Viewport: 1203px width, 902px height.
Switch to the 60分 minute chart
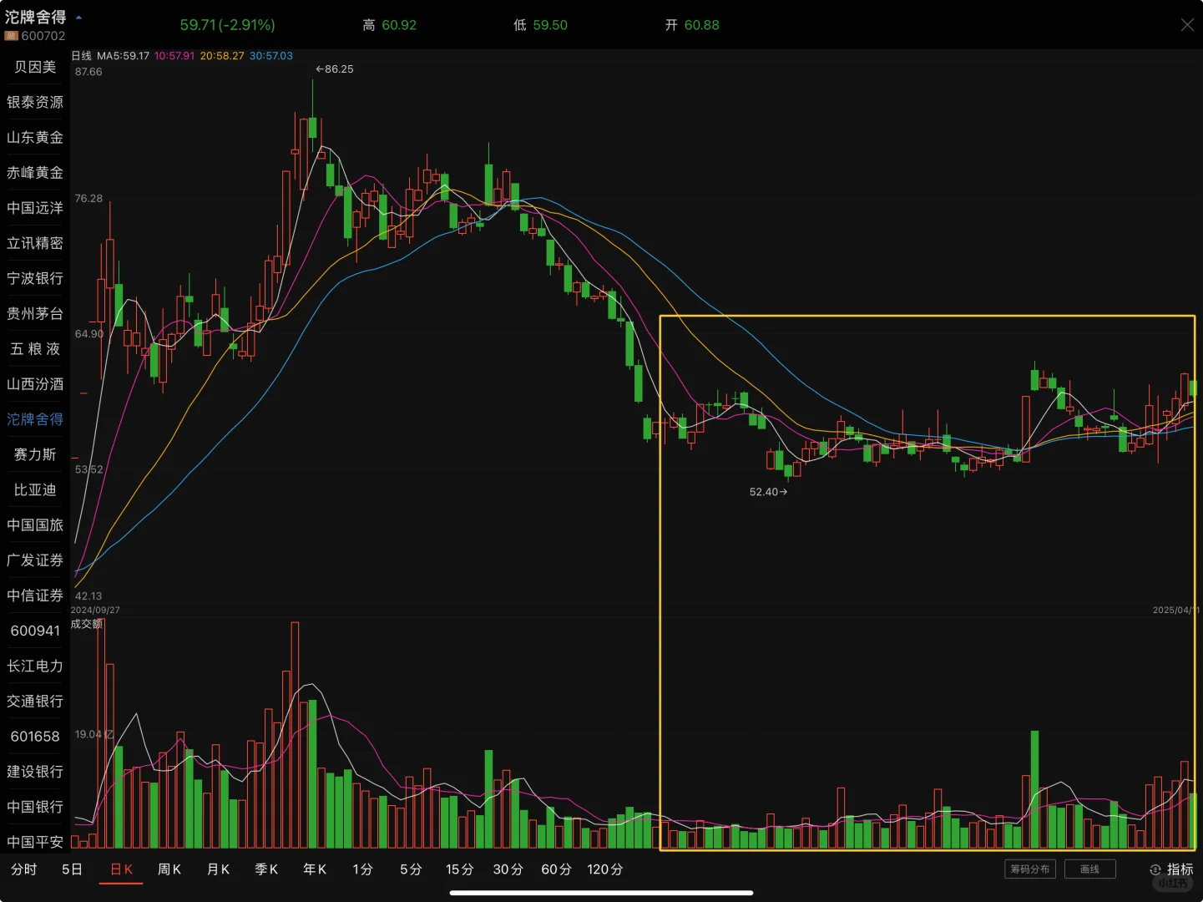pyautogui.click(x=556, y=869)
